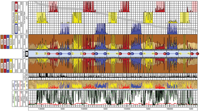The width and height of the screenshot is (201, 111).
Task: Click left yellow stage 11 marker
Action: coord(72,54)
